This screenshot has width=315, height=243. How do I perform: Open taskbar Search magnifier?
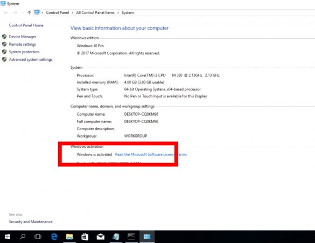click(23, 237)
